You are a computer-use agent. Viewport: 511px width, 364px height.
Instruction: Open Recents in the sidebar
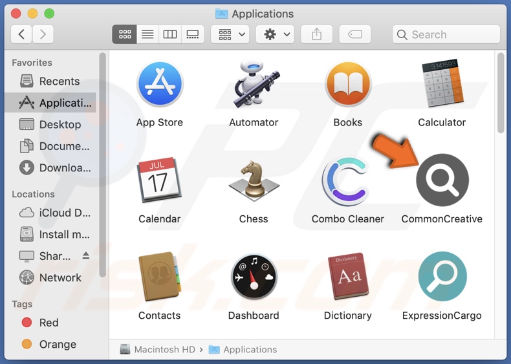[x=50, y=81]
